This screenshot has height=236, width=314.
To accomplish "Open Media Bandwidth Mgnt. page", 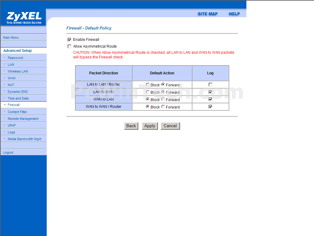I will pyautogui.click(x=25, y=139).
